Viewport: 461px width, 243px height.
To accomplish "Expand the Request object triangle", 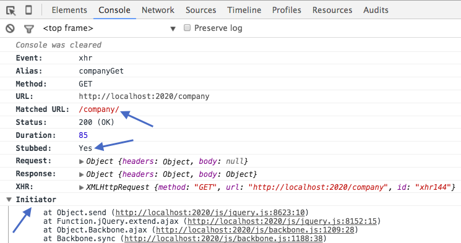I will click(x=82, y=161).
